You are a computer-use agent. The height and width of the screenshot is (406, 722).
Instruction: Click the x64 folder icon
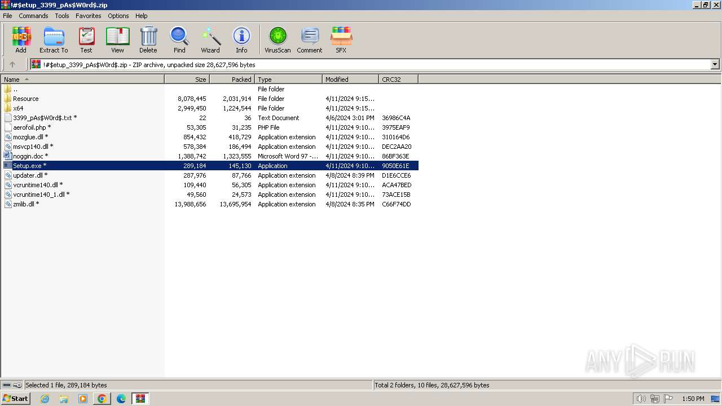pyautogui.click(x=7, y=108)
